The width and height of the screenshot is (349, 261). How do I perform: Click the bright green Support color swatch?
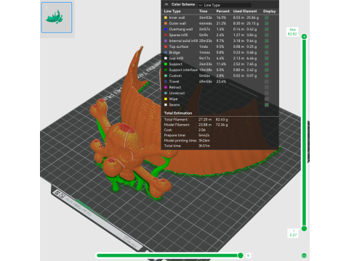[166, 64]
